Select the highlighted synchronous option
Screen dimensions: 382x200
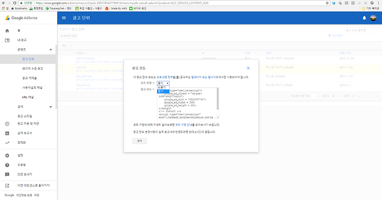[x=163, y=91]
